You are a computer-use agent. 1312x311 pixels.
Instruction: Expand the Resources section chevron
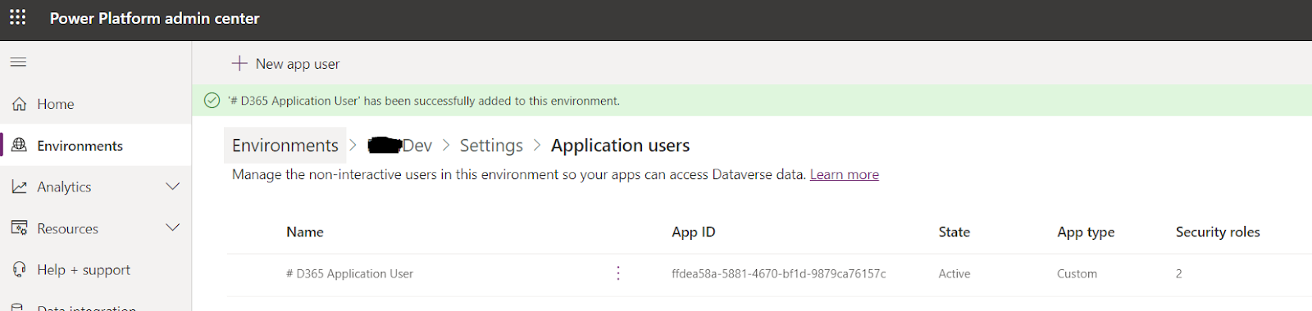pos(173,228)
